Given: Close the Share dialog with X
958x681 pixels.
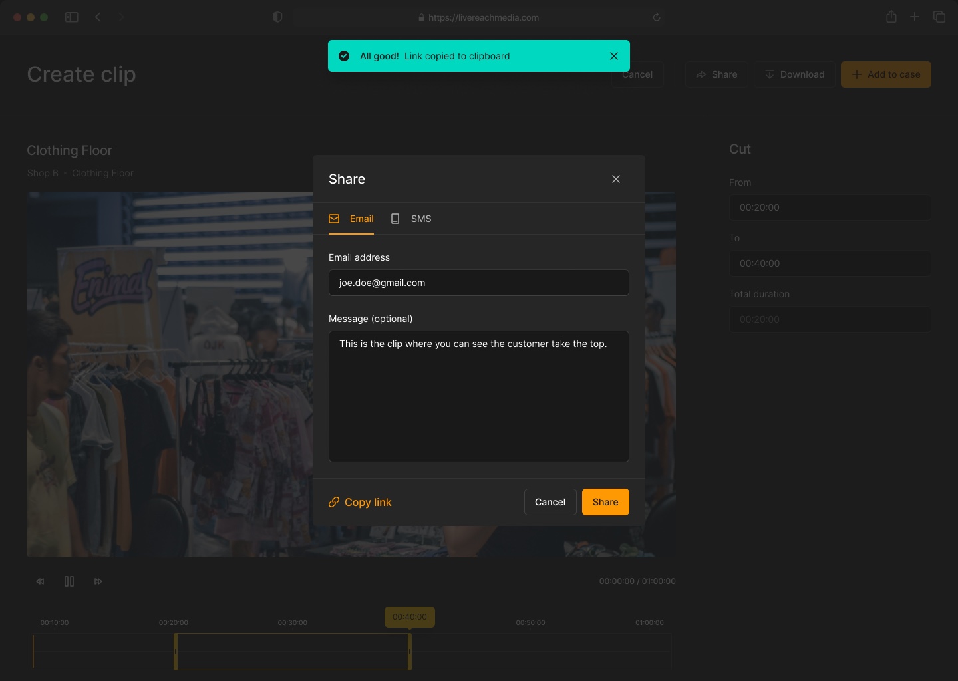Looking at the screenshot, I should (x=616, y=179).
